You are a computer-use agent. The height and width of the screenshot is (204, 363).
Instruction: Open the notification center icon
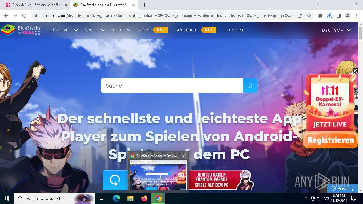coord(354,198)
